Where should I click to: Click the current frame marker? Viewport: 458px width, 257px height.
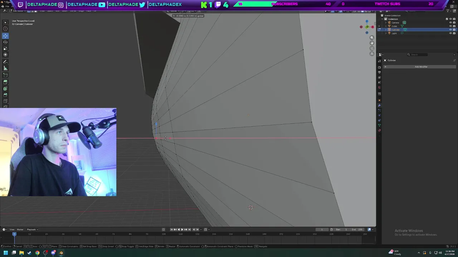[x=14, y=234]
